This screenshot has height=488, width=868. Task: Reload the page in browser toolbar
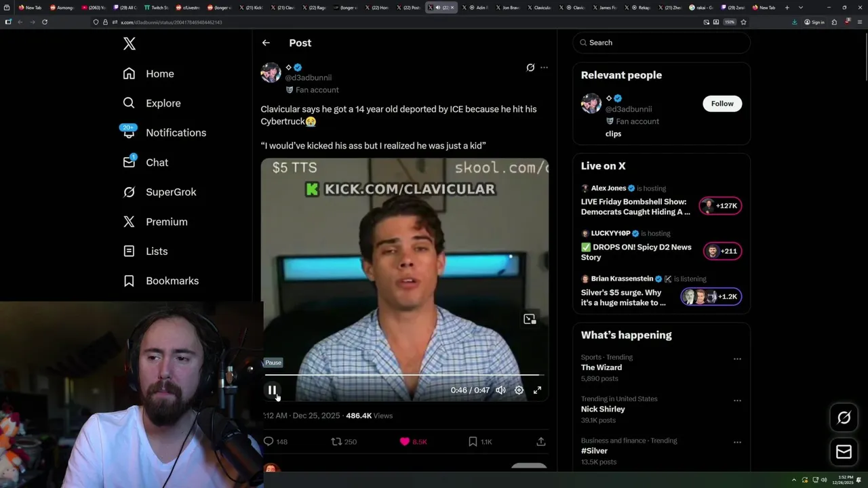45,22
